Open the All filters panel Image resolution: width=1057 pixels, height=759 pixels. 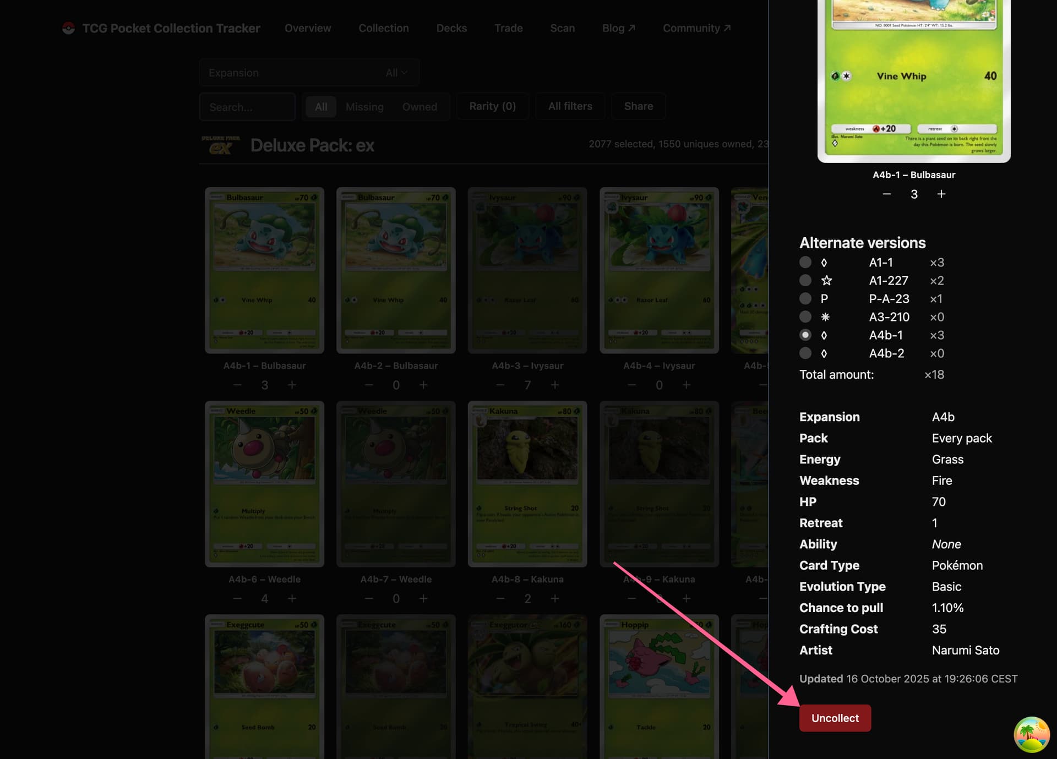tap(570, 106)
